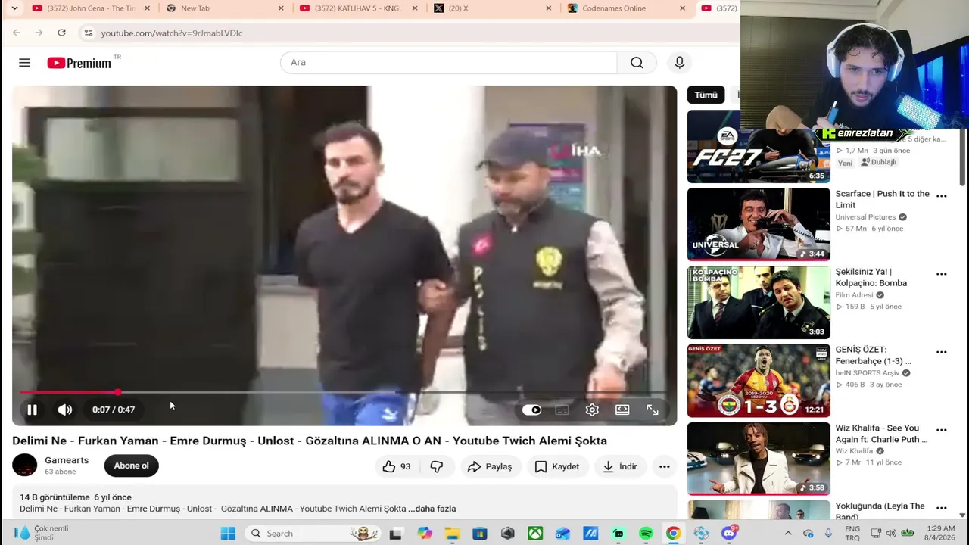The image size is (969, 545).
Task: Open Spotify from the taskbar
Action: (646, 534)
